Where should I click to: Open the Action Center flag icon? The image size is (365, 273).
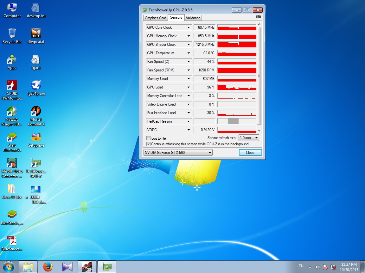coord(325,267)
